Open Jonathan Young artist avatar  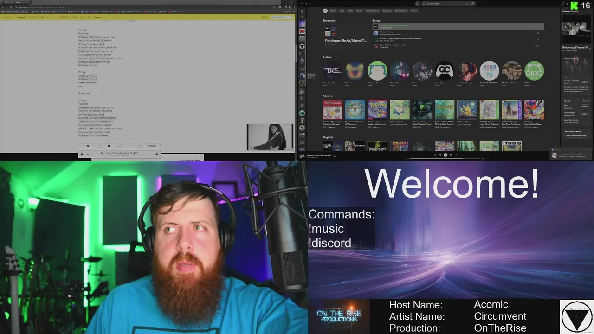click(x=467, y=71)
